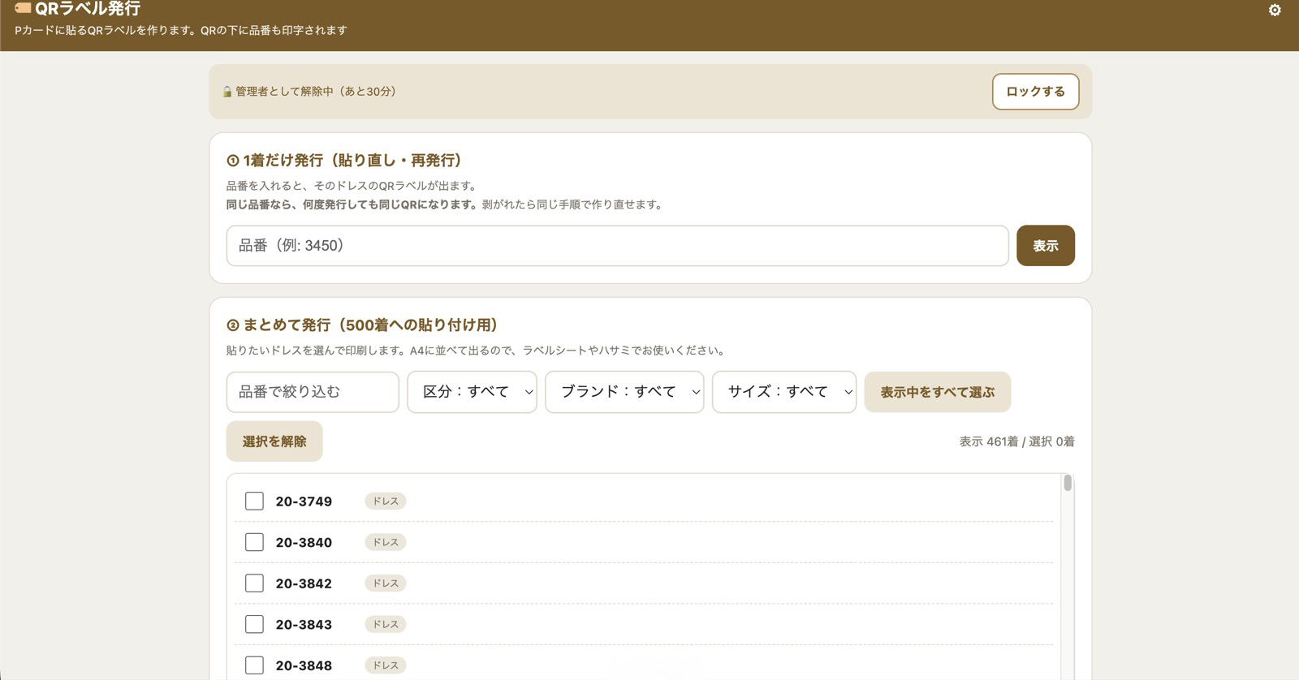Click the item number 20-3843
Viewport: 1299px width, 680px height.
click(x=304, y=624)
